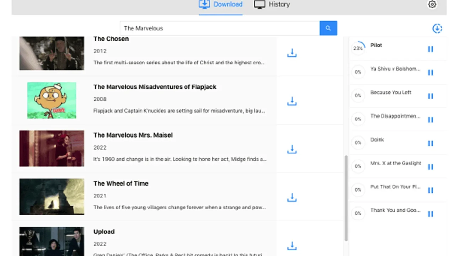Click Thank You and Goo... queue name
The height and width of the screenshot is (256, 455).
395,210
